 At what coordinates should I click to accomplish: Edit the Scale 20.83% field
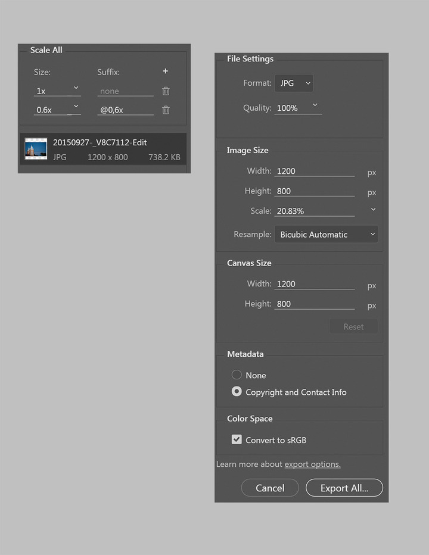tap(314, 211)
